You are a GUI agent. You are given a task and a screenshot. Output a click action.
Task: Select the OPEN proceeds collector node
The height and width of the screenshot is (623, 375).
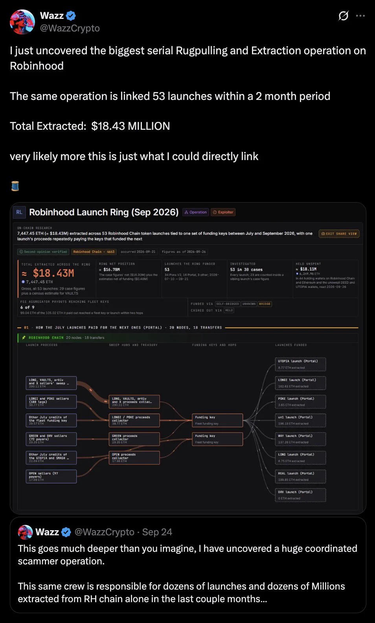134,457
